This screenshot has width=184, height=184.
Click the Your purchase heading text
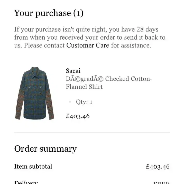[42, 13]
